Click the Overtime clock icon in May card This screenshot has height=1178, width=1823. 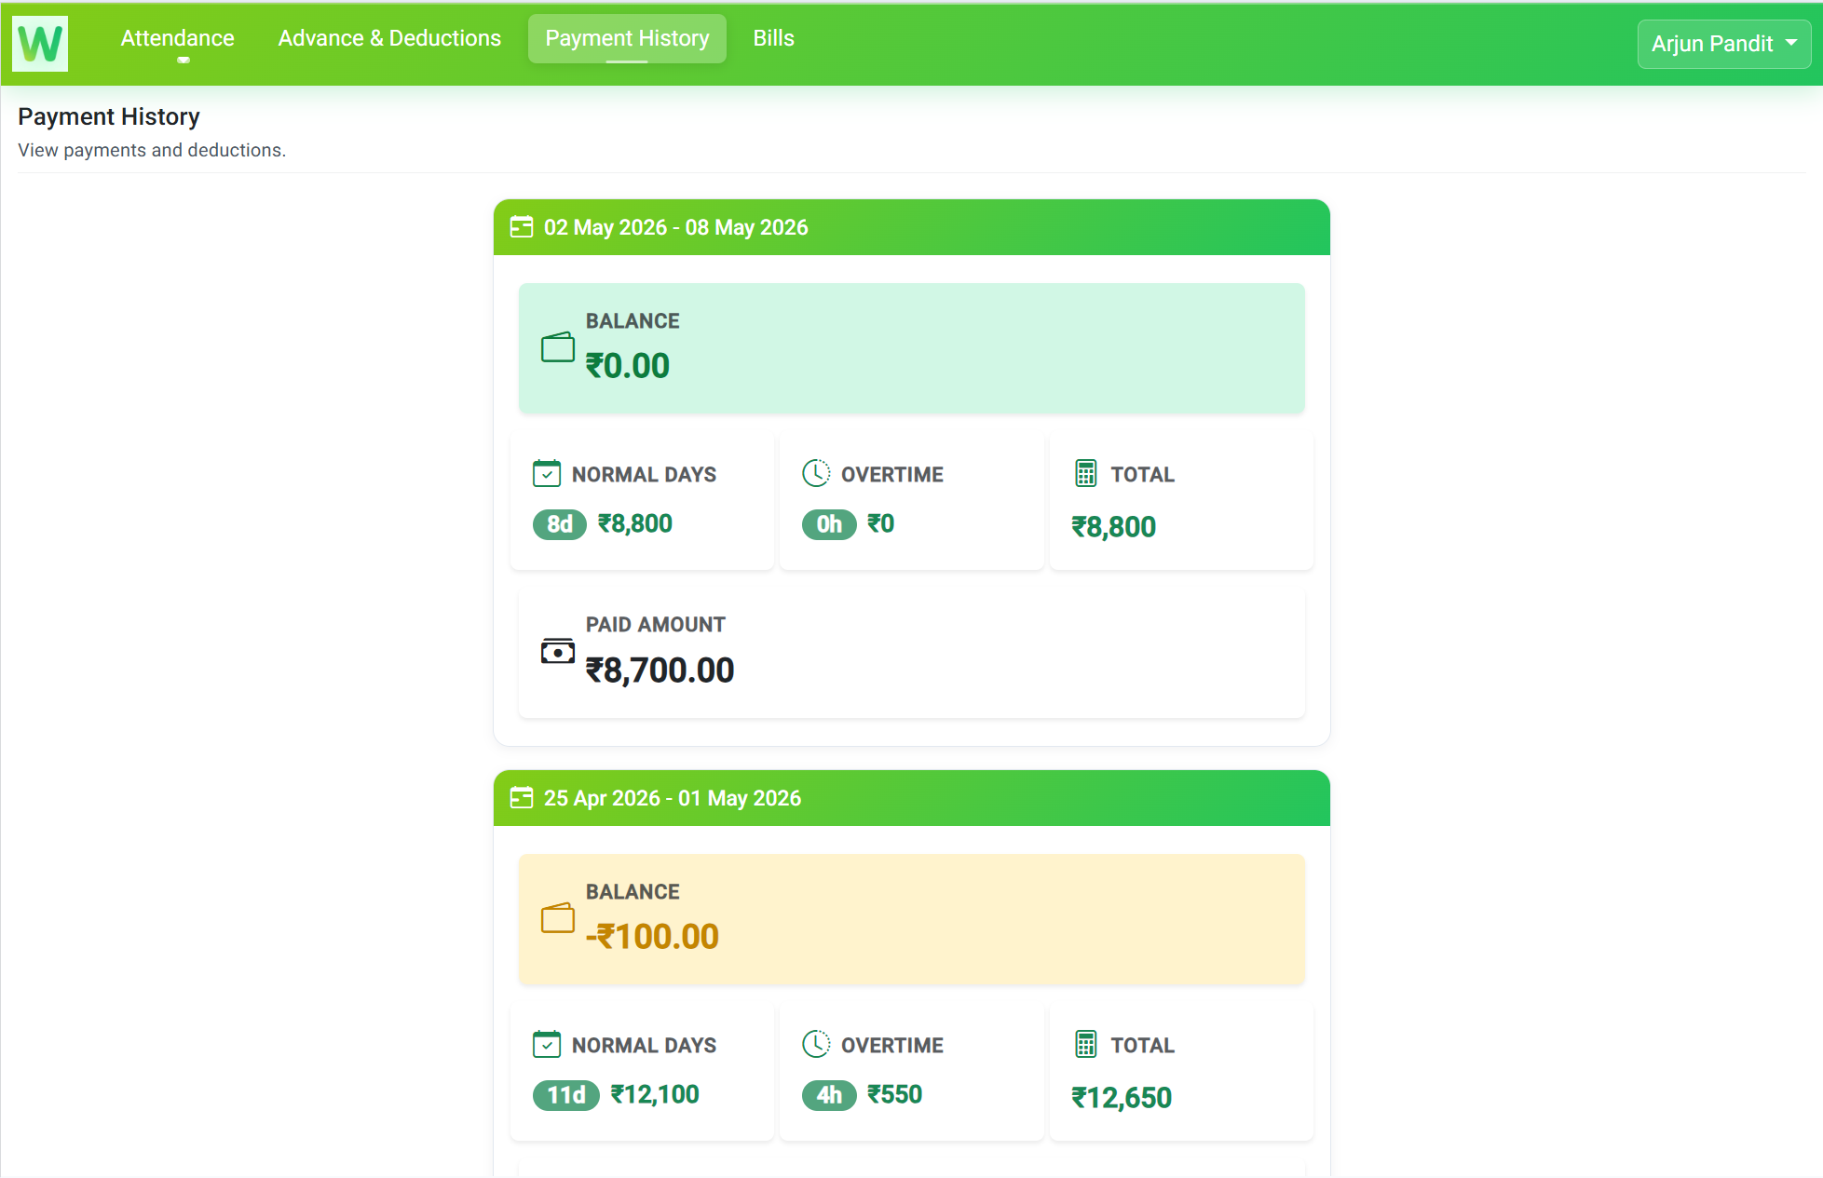(x=816, y=473)
